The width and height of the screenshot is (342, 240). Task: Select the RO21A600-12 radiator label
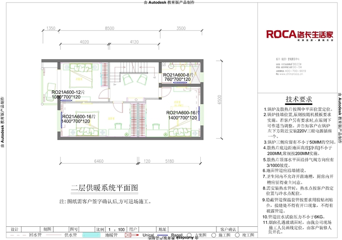click(68, 92)
